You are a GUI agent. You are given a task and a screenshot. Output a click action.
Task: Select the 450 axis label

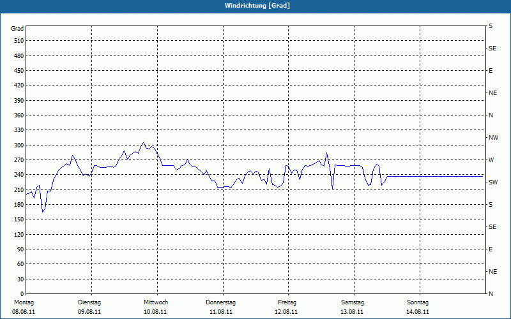pyautogui.click(x=19, y=71)
